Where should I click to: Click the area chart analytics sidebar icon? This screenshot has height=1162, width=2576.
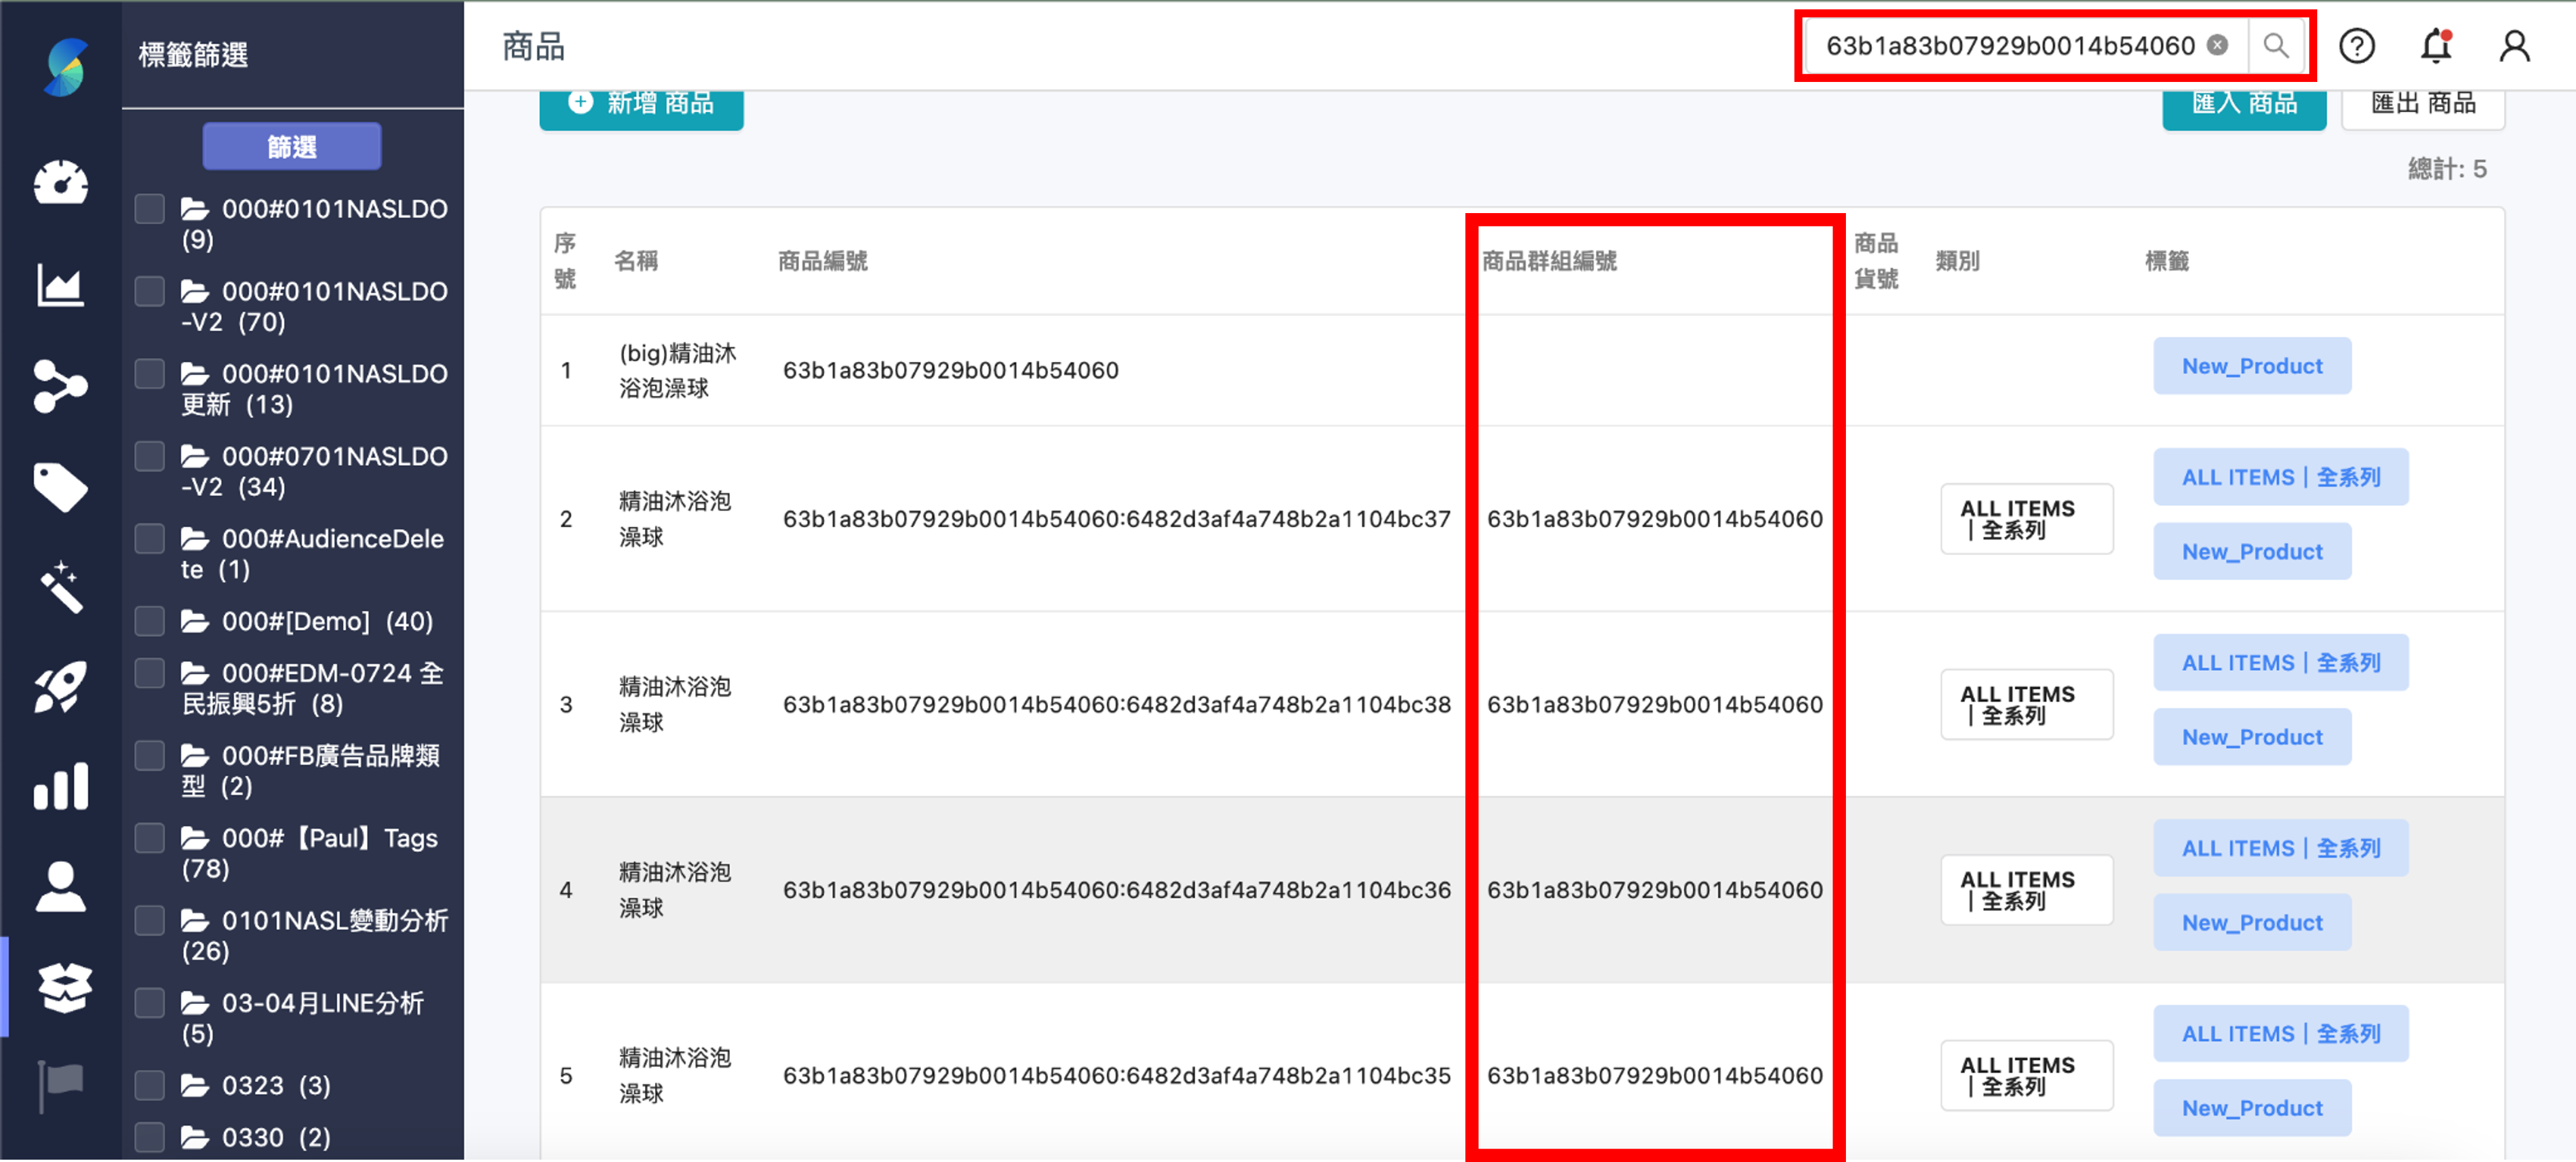point(61,285)
